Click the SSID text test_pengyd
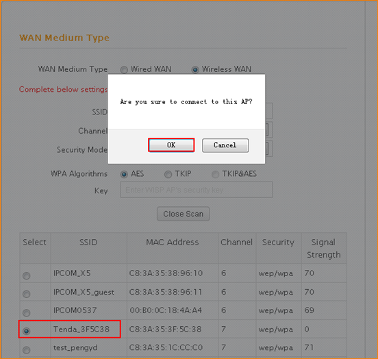Screen dimensions: 378x359 click(x=75, y=347)
